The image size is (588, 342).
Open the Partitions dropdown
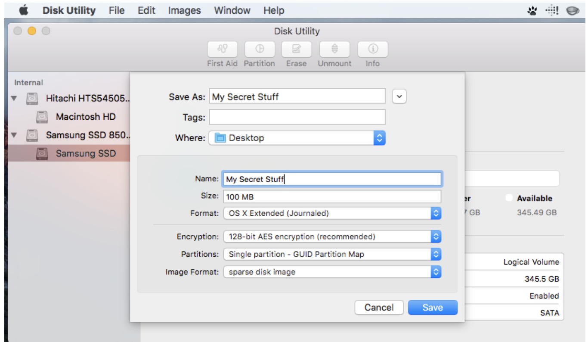[332, 254]
